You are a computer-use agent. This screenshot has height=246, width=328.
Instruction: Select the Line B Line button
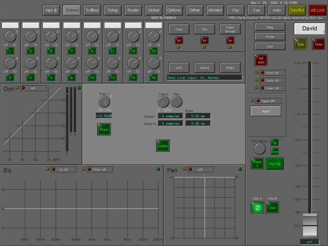(x=272, y=208)
